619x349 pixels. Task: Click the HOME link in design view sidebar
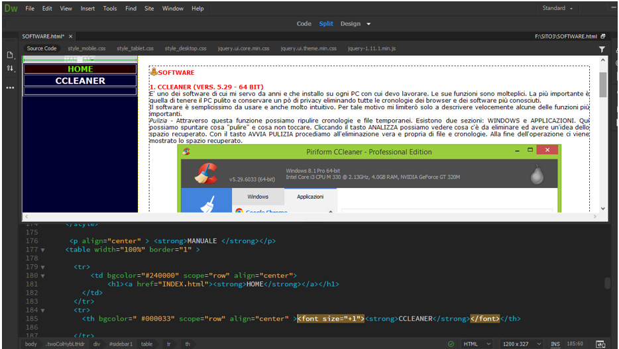(x=80, y=69)
